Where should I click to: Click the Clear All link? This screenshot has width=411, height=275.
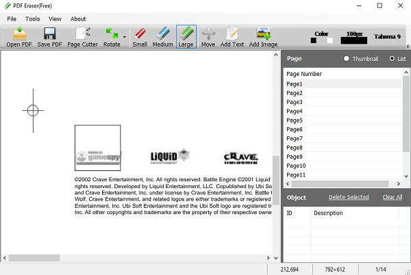pyautogui.click(x=393, y=197)
